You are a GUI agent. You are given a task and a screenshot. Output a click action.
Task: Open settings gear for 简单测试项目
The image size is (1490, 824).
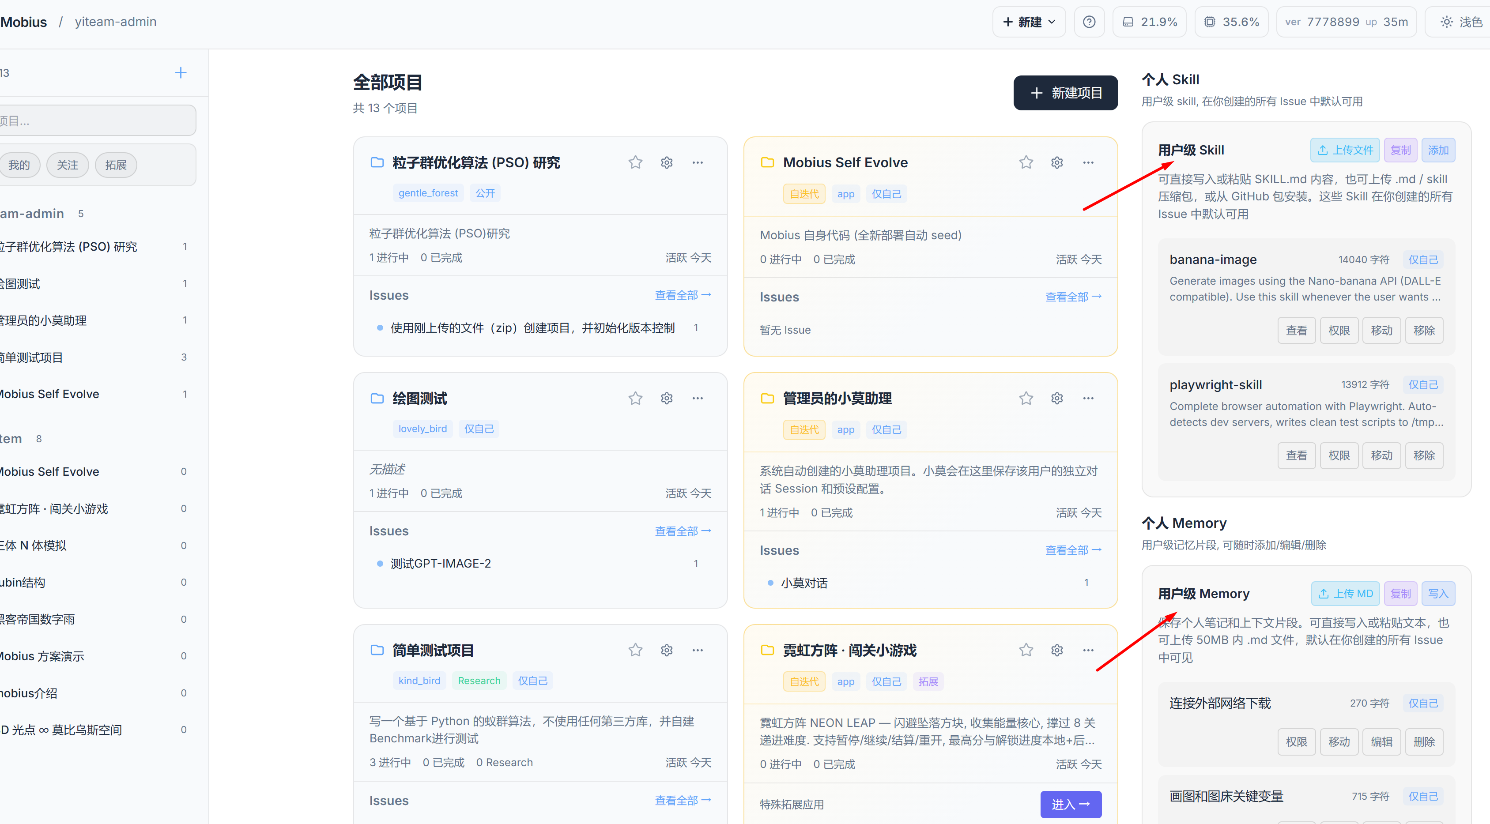click(x=666, y=651)
